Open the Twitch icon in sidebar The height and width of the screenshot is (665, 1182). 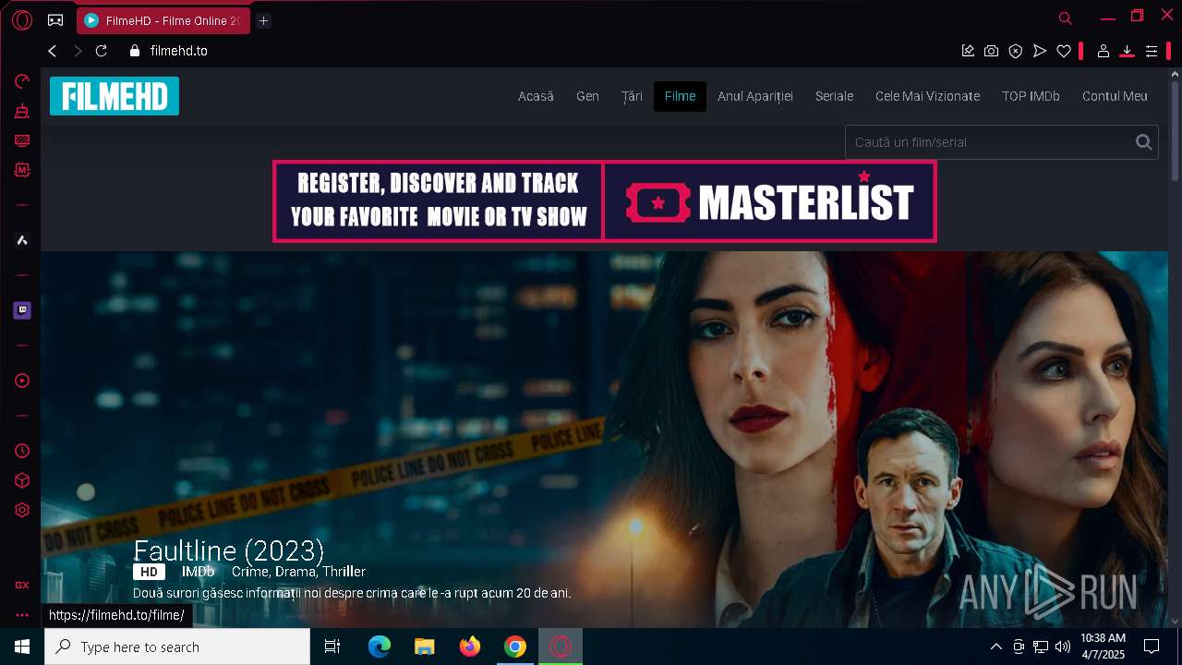pos(22,310)
